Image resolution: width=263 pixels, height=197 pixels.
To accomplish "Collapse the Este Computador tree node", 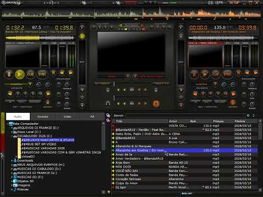I will [x=8, y=124].
